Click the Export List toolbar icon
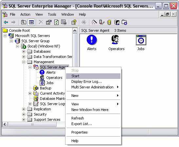The image size is (179, 147). 64,22
